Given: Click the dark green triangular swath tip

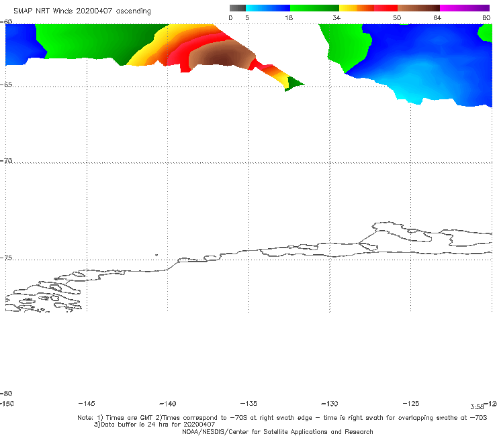Looking at the screenshot, I should [x=294, y=84].
